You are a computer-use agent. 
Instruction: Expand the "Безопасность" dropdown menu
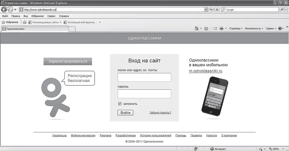click(254, 28)
